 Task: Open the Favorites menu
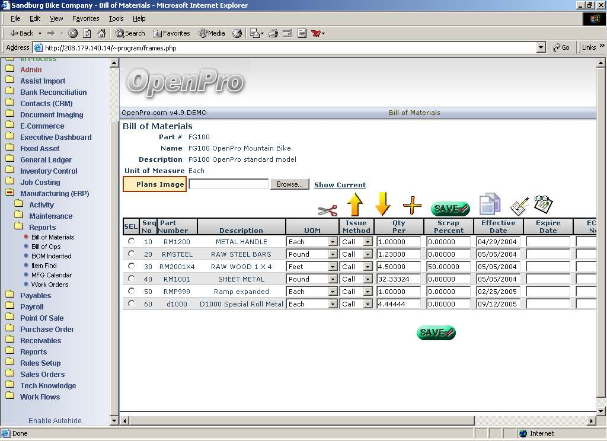[x=85, y=18]
